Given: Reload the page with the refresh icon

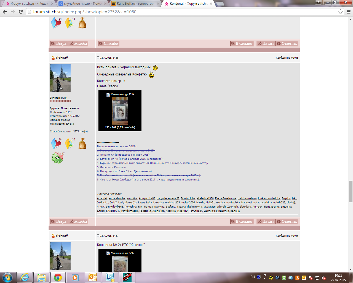Looking at the screenshot, I should 21,12.
